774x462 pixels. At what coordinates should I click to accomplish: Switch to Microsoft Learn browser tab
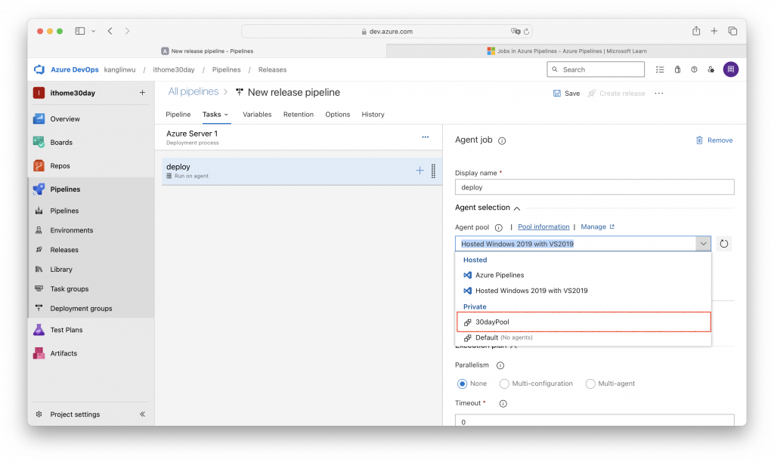(566, 51)
